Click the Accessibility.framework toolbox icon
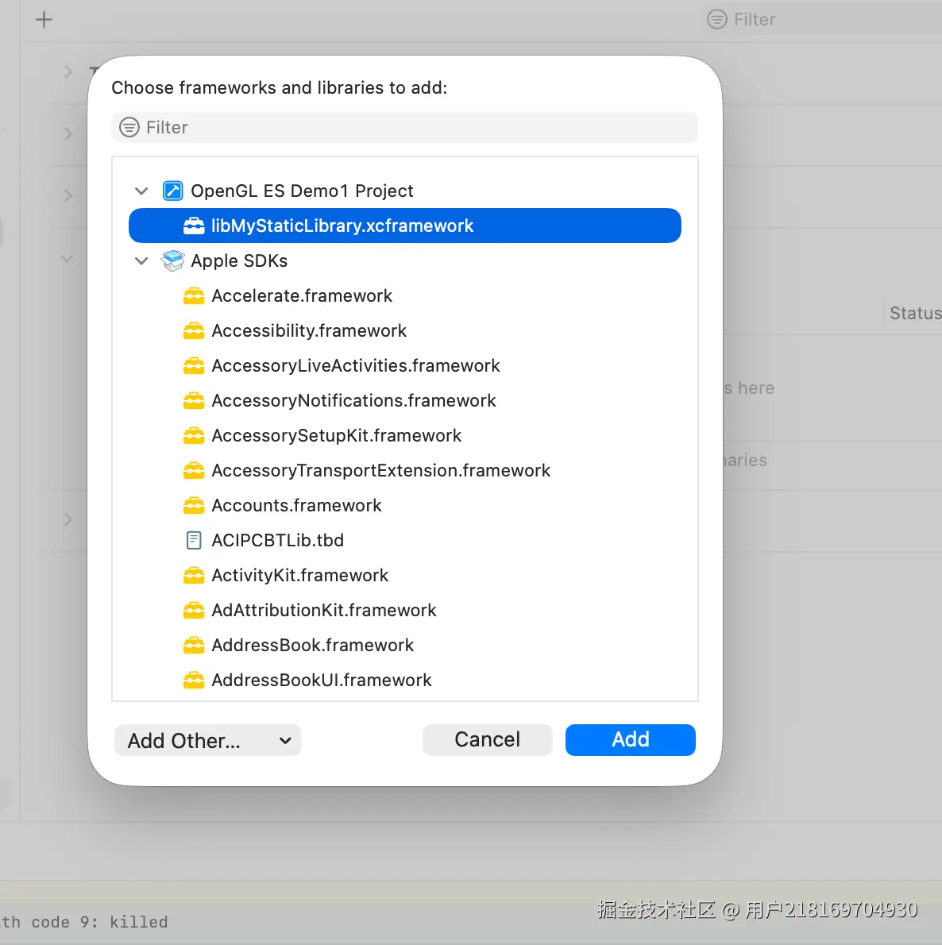Screen dimensions: 942x945 [x=194, y=331]
